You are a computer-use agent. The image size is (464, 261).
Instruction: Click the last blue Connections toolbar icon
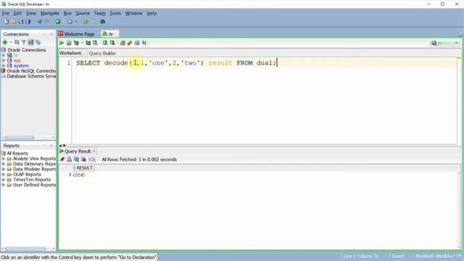tap(38, 42)
